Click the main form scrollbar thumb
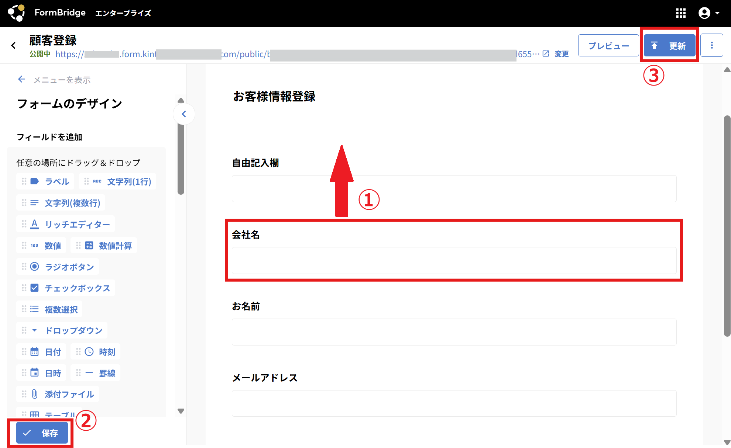 pyautogui.click(x=727, y=226)
